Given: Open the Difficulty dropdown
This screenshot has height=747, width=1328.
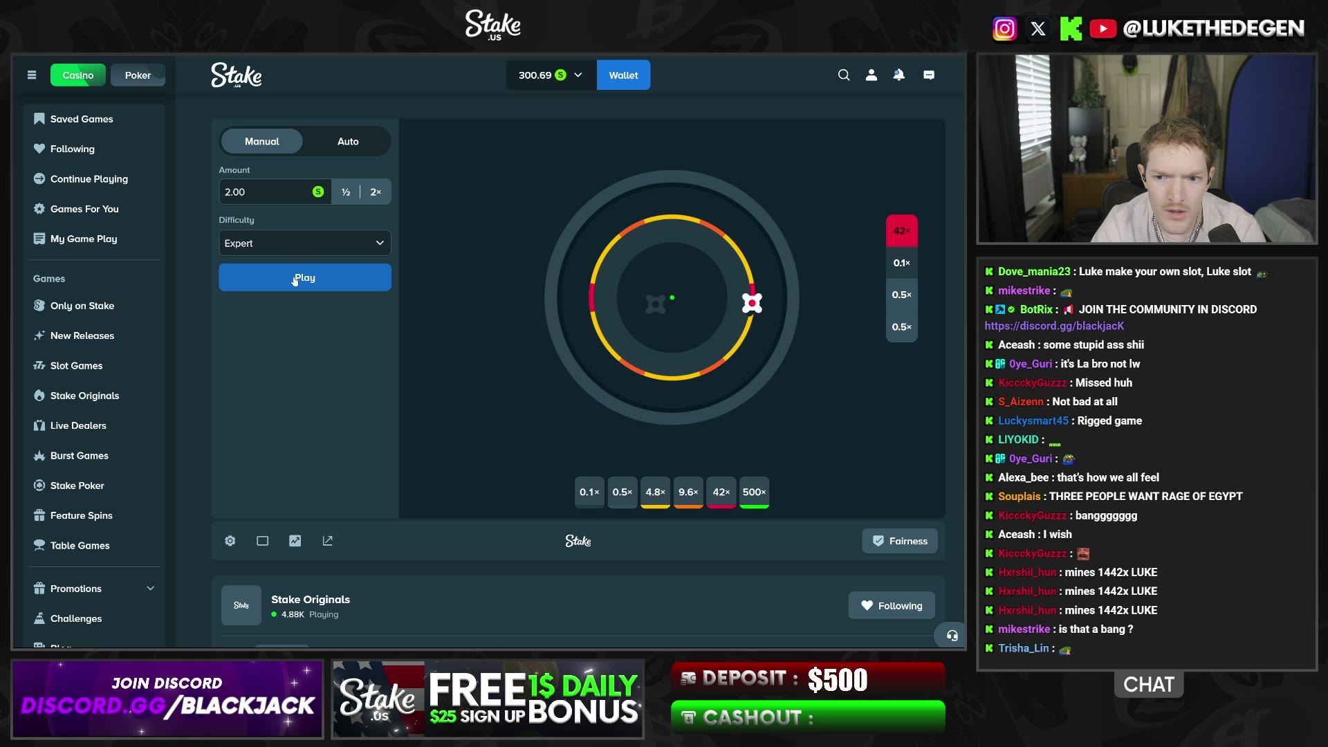Looking at the screenshot, I should coord(305,243).
